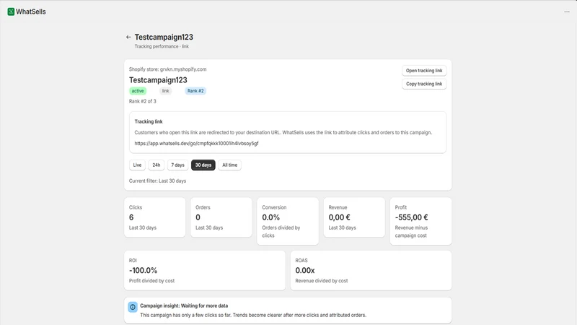Select the 24h time filter
The image size is (577, 325).
click(157, 165)
